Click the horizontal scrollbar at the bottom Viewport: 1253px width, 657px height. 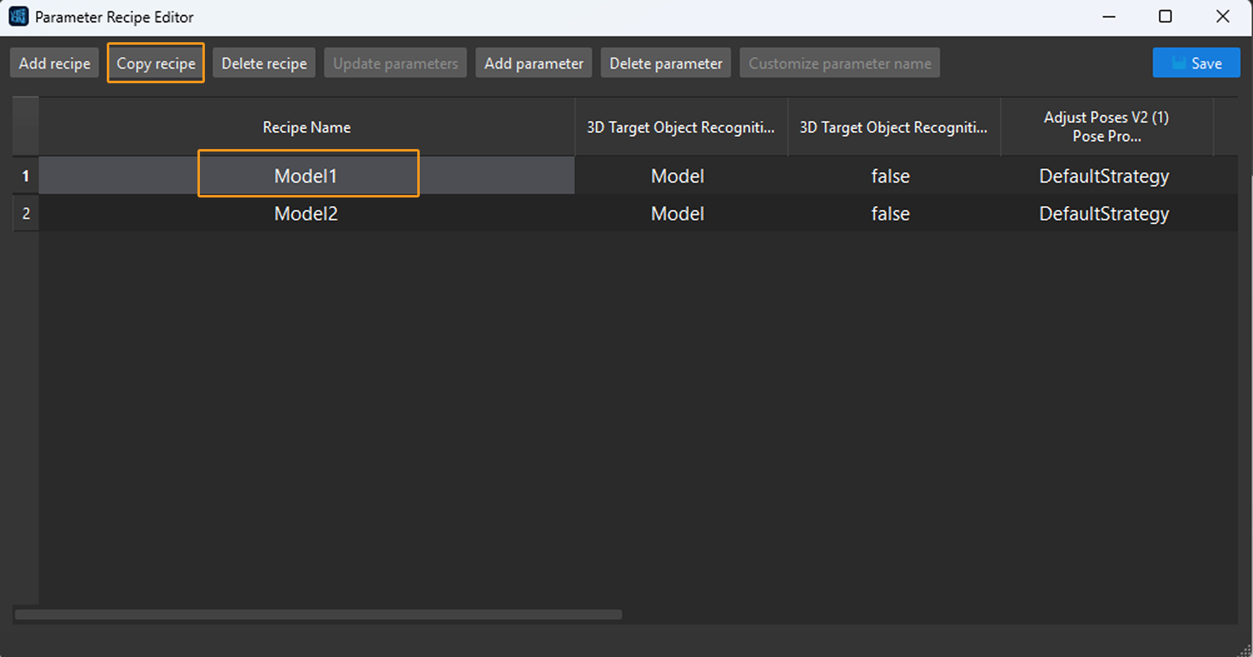click(319, 614)
